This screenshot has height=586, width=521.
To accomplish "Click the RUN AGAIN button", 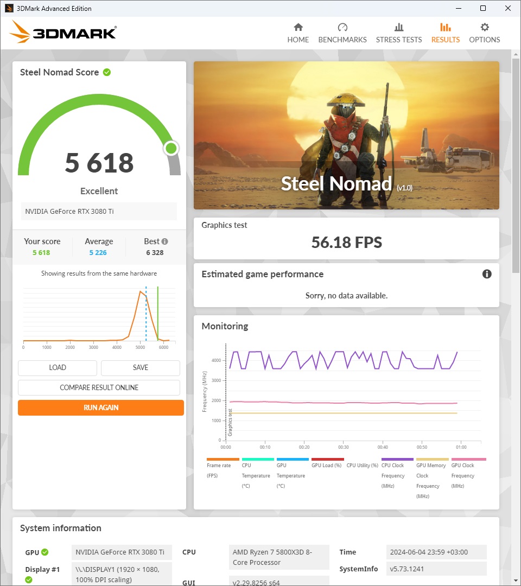I will [x=101, y=407].
